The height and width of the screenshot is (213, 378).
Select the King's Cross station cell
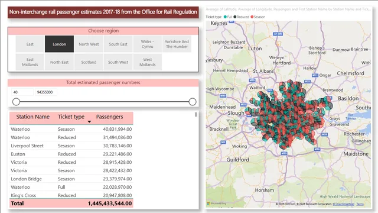pos(24,195)
